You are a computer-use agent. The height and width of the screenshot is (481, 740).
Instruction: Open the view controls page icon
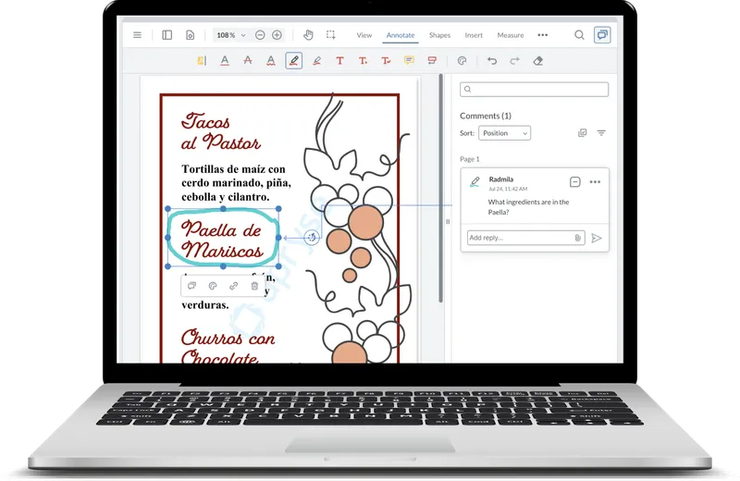click(x=191, y=35)
